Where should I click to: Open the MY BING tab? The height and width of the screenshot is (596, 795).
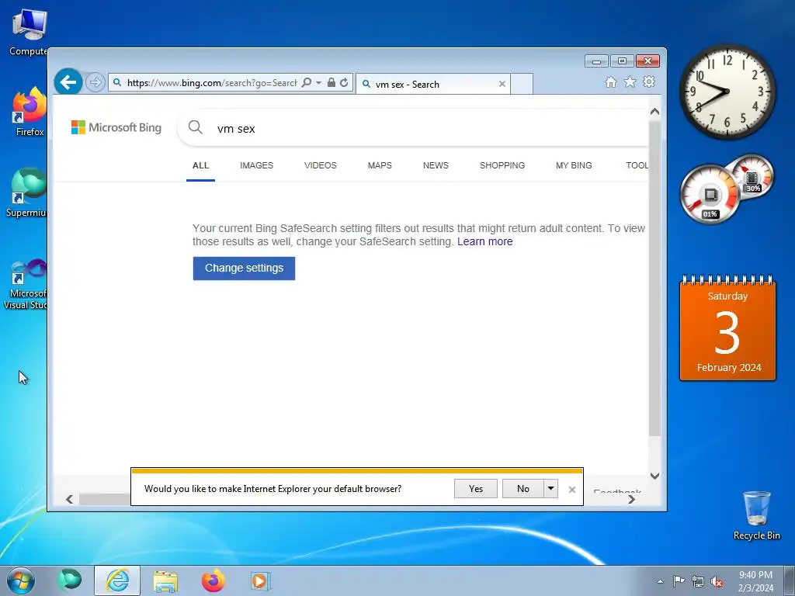click(574, 165)
